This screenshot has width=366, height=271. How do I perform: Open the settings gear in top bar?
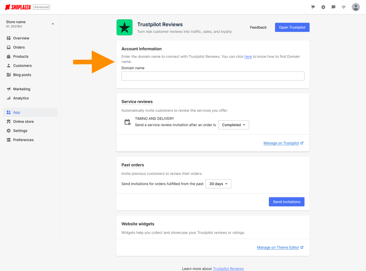[x=323, y=7]
